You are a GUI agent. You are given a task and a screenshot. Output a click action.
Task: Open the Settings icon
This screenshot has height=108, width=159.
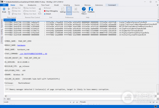coord(63,9)
